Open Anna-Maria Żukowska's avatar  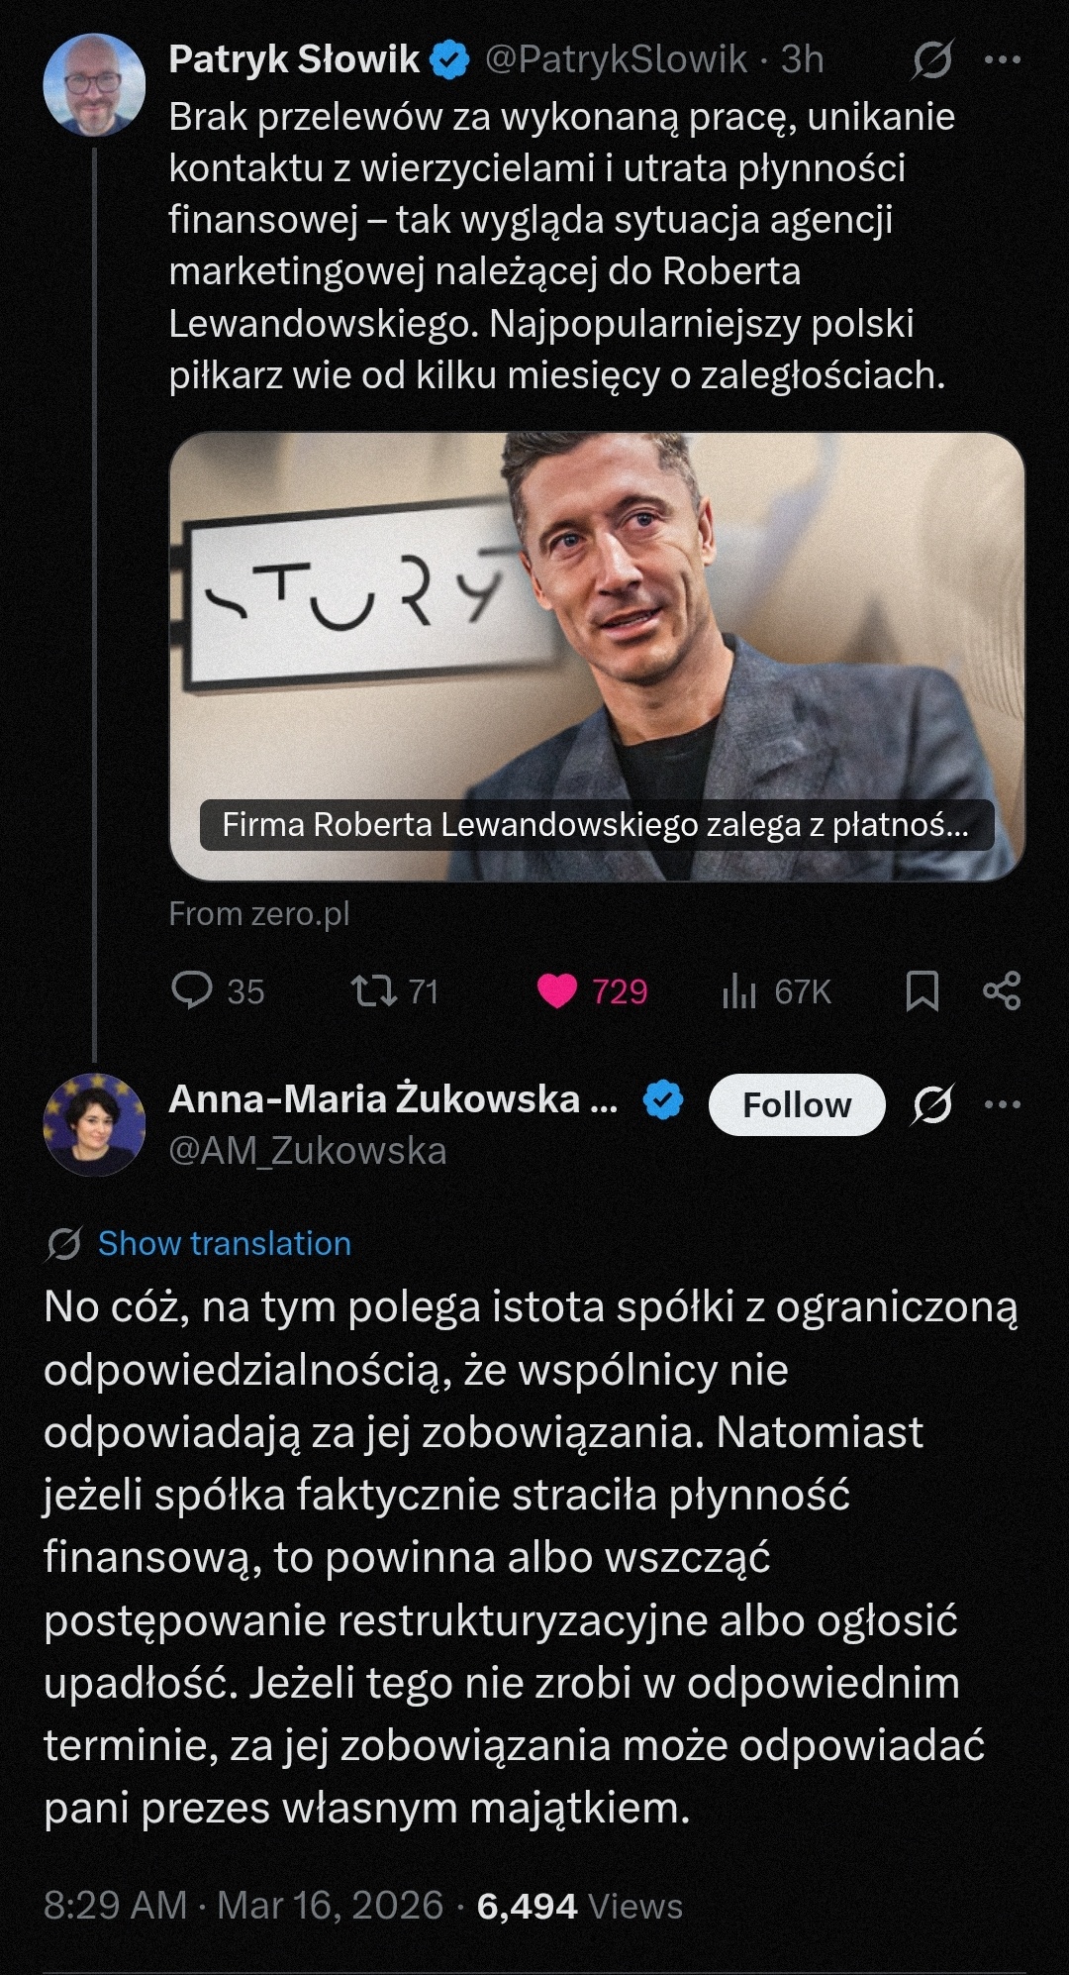94,1124
